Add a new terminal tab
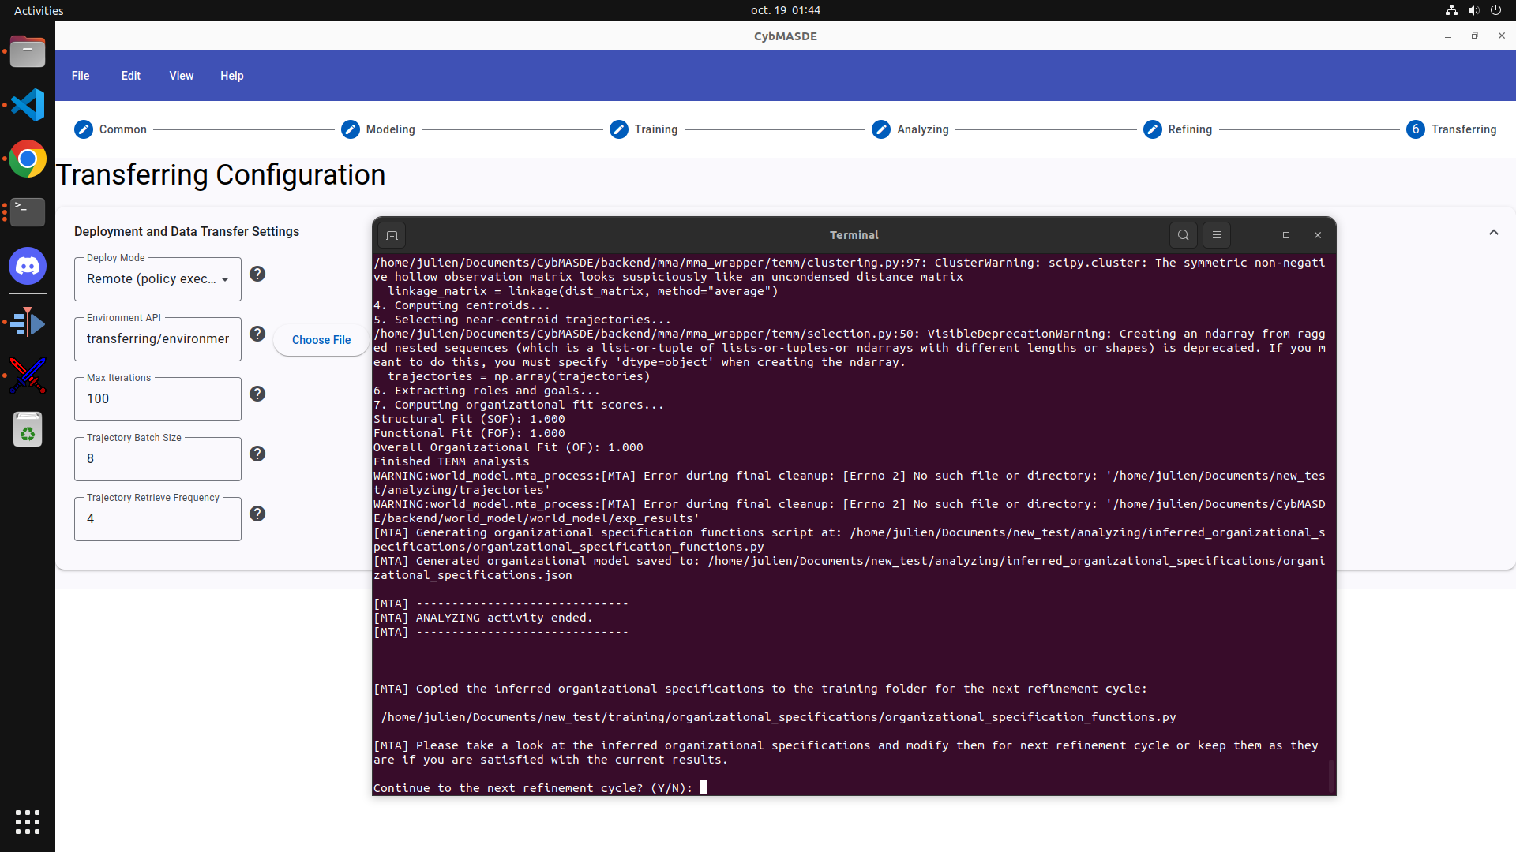 point(392,235)
